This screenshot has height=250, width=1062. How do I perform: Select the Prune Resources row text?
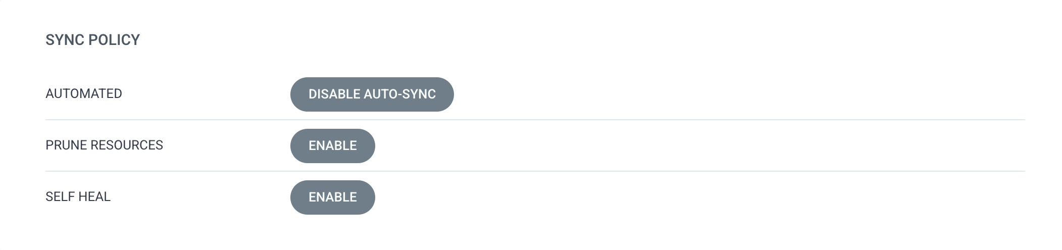click(x=104, y=145)
